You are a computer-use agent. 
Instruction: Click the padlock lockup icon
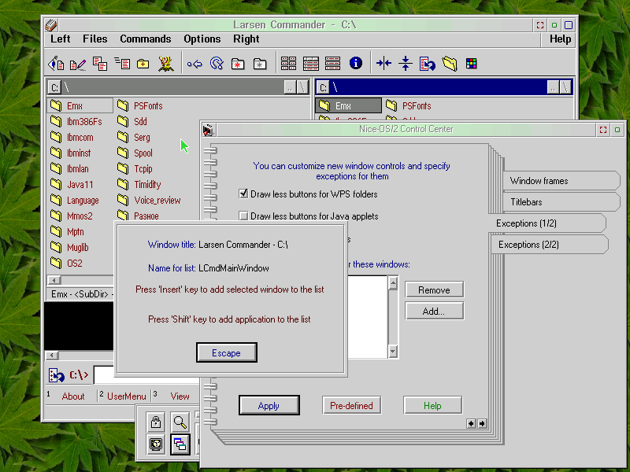coord(156,422)
